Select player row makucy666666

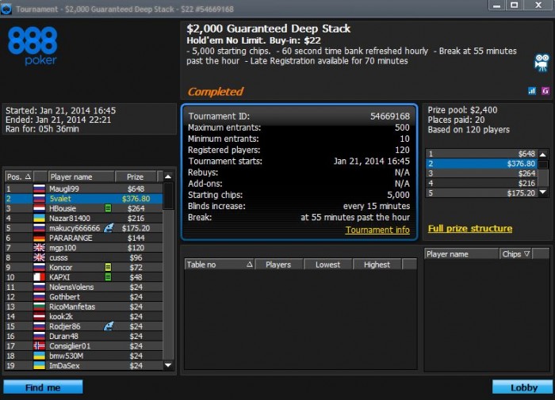(x=83, y=228)
